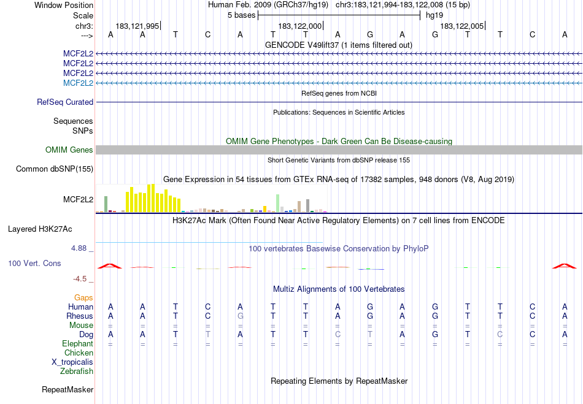This screenshot has height=404, width=583.
Task: Open 100 vertebrates Basewise Conservation by PhyloP
Action: tap(338, 248)
